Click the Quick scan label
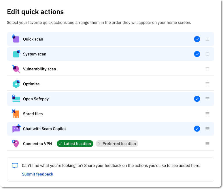Viewport: 223px width, 189px height. tap(33, 39)
